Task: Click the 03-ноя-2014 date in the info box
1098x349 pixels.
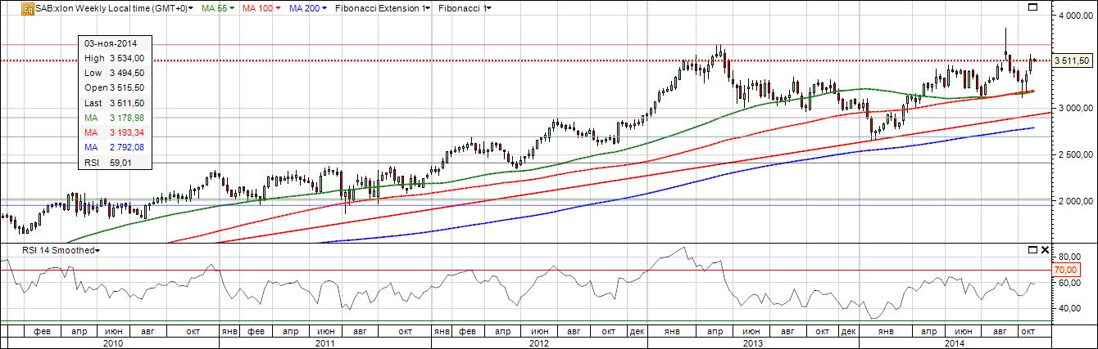Action: [x=111, y=43]
